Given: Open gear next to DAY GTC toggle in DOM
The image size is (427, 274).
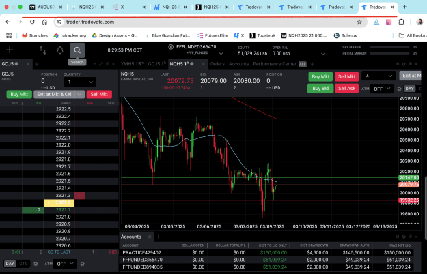Looking at the screenshot, I should pyautogui.click(x=36, y=264).
